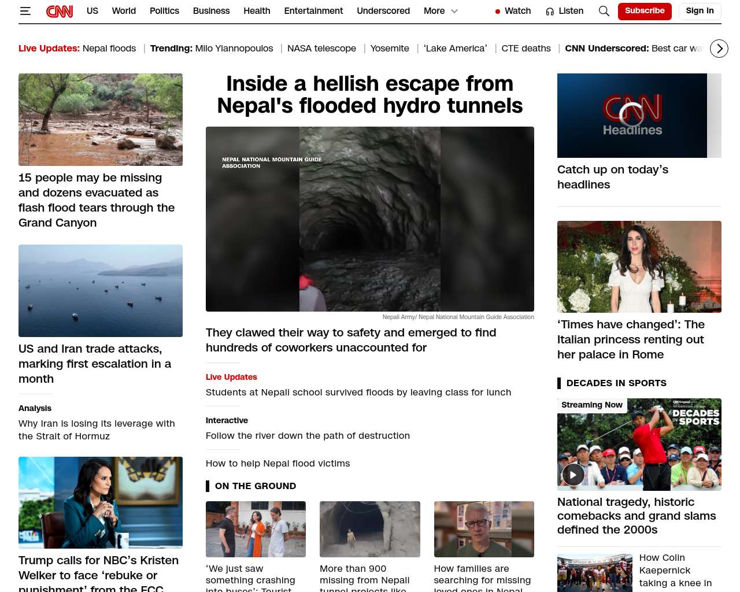Open the Best car wax Underscored link
Viewport: 740px width, 592px height.
[676, 49]
